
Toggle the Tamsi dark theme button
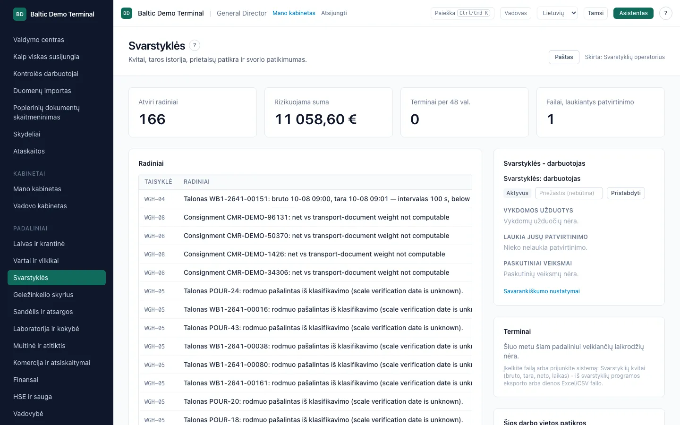595,13
